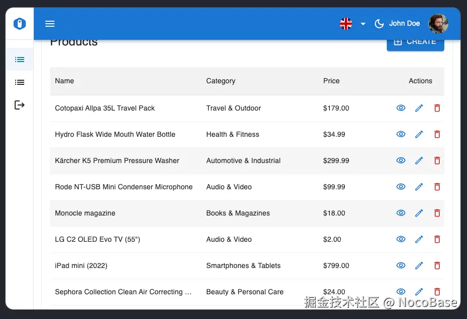
Task: Edit the LG C2 OLED Evo TV row
Action: 419,239
